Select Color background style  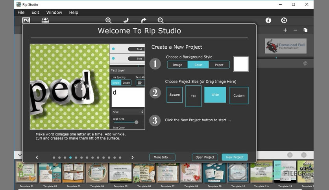click(x=198, y=65)
